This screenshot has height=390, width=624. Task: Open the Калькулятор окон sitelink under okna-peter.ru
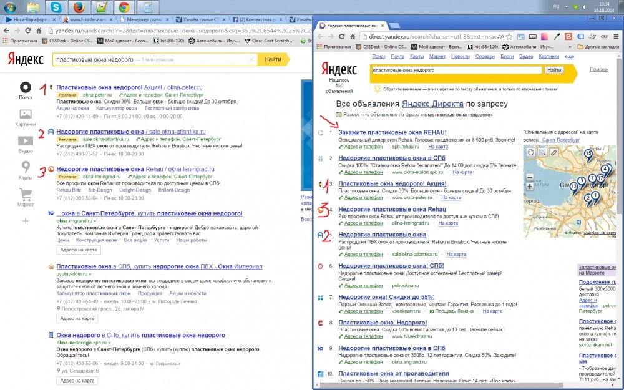117,108
